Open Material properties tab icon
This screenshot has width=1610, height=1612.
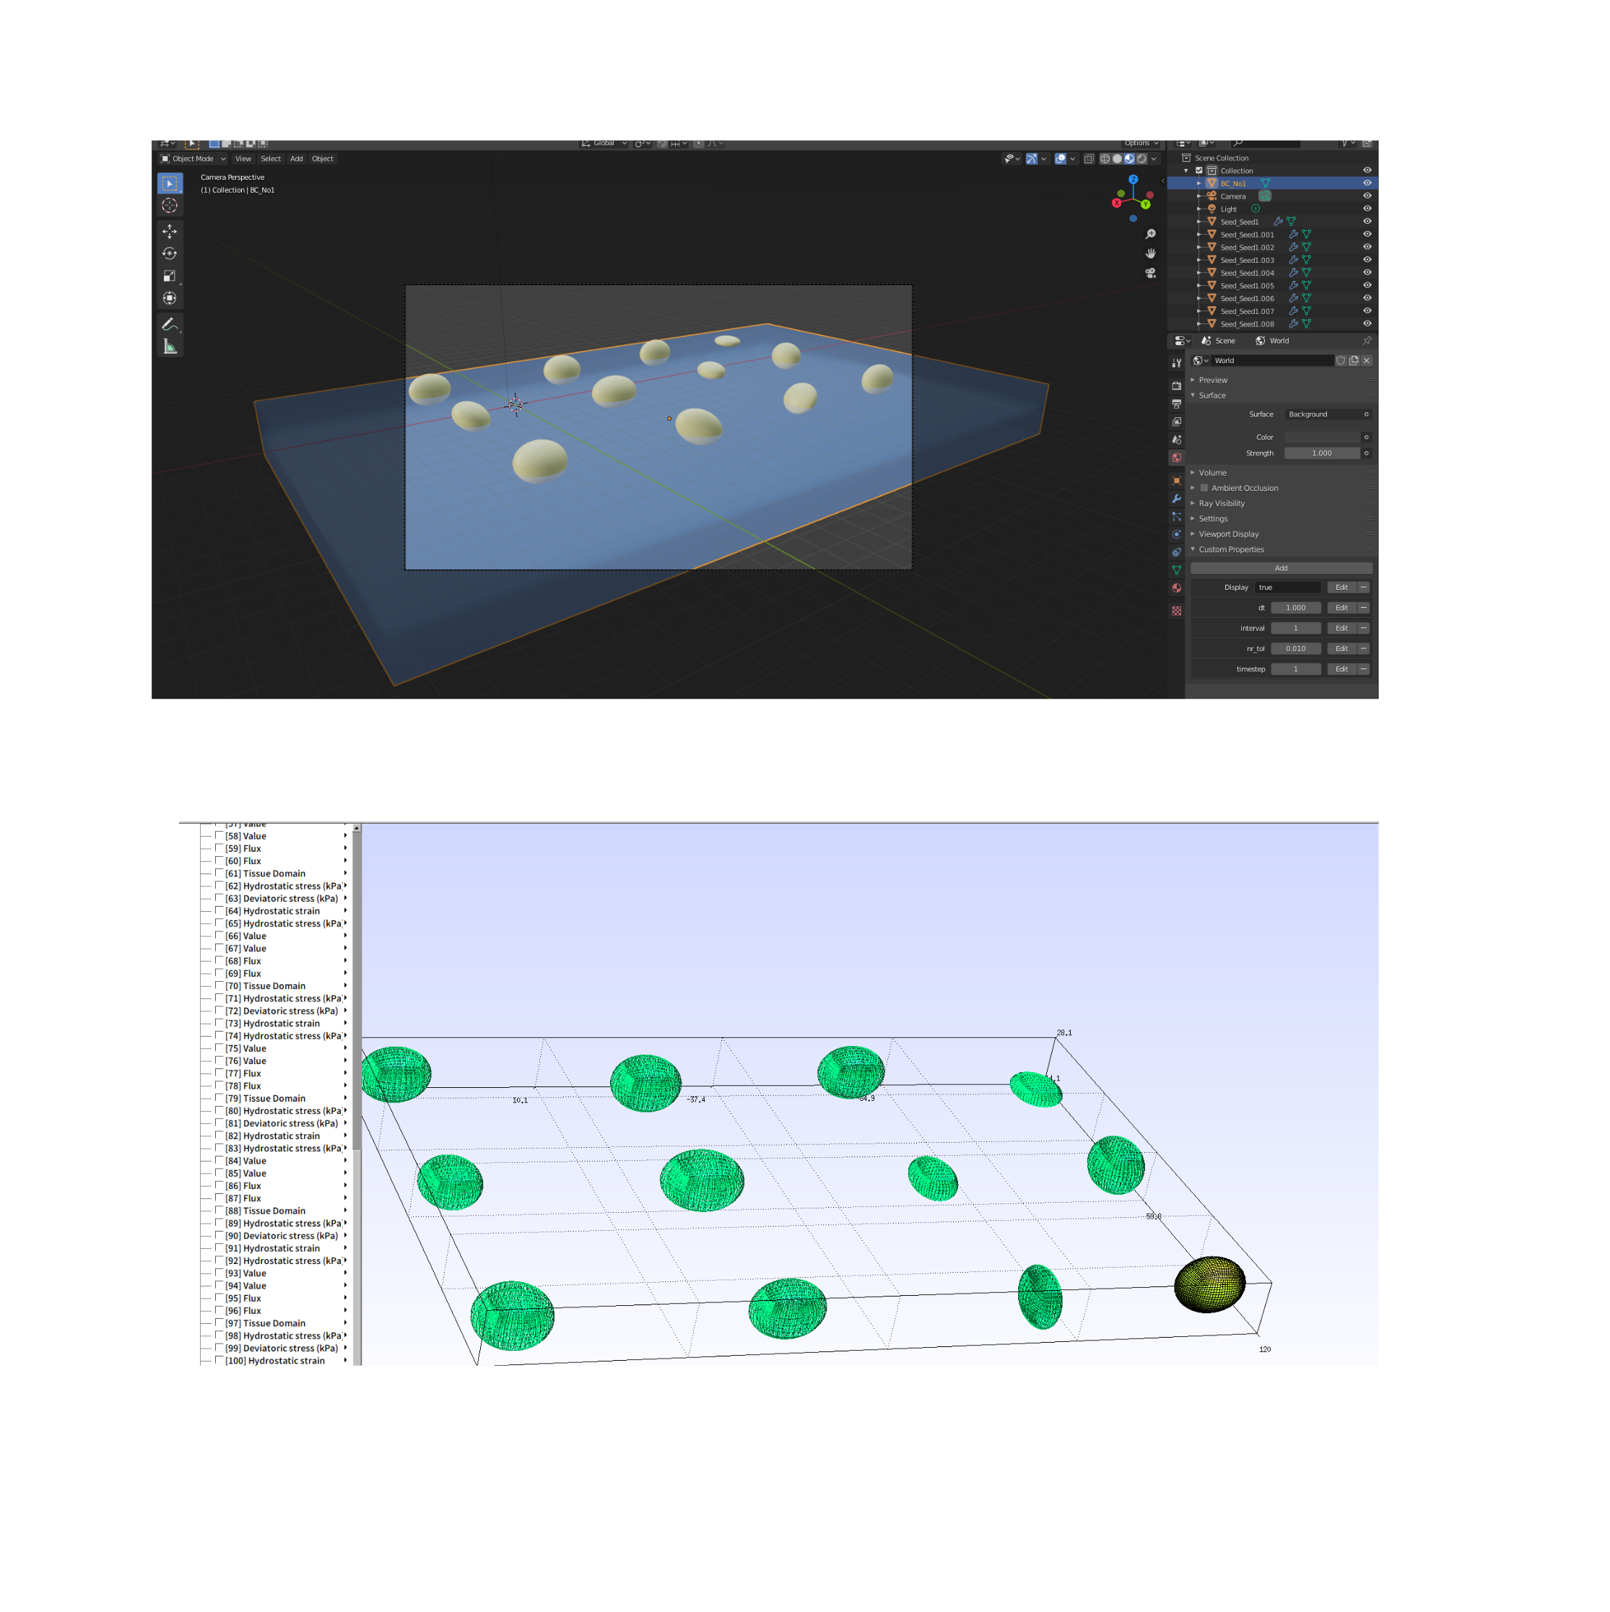(1176, 588)
